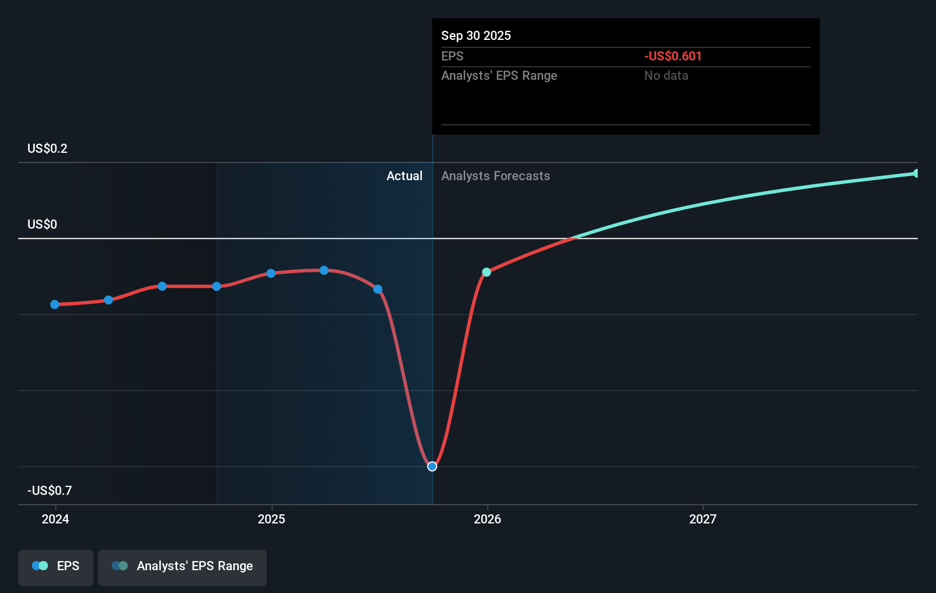Click the declining EPS point before the dip
Screen dimensions: 936x593
pyautogui.click(x=378, y=290)
